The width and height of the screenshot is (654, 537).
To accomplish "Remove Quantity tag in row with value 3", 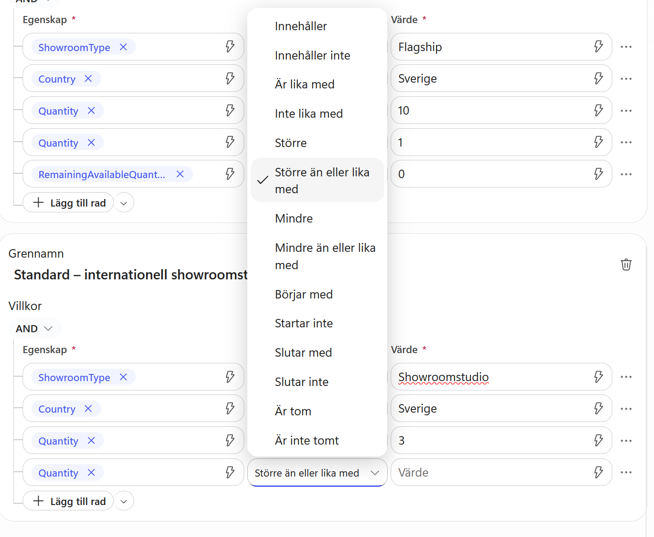I will click(x=91, y=441).
